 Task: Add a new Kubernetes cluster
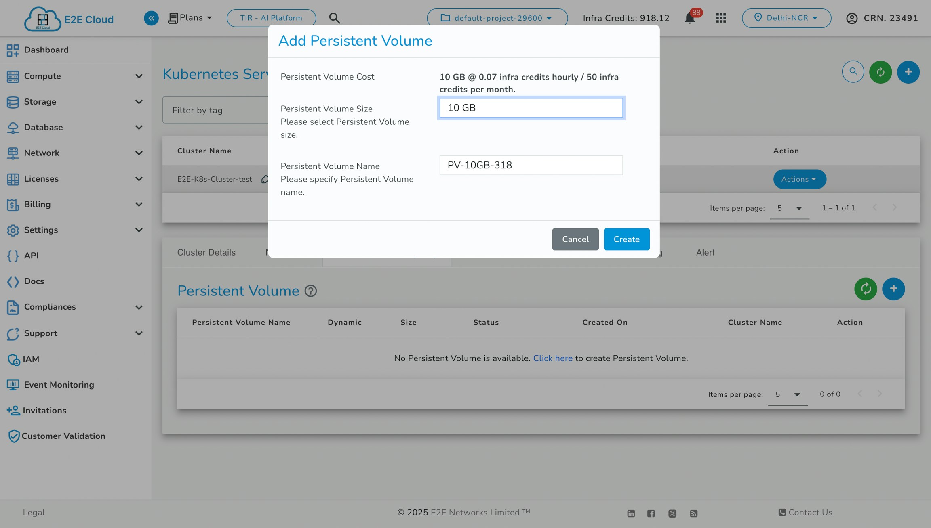(x=908, y=72)
